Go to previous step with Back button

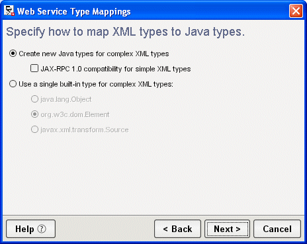[177, 229]
